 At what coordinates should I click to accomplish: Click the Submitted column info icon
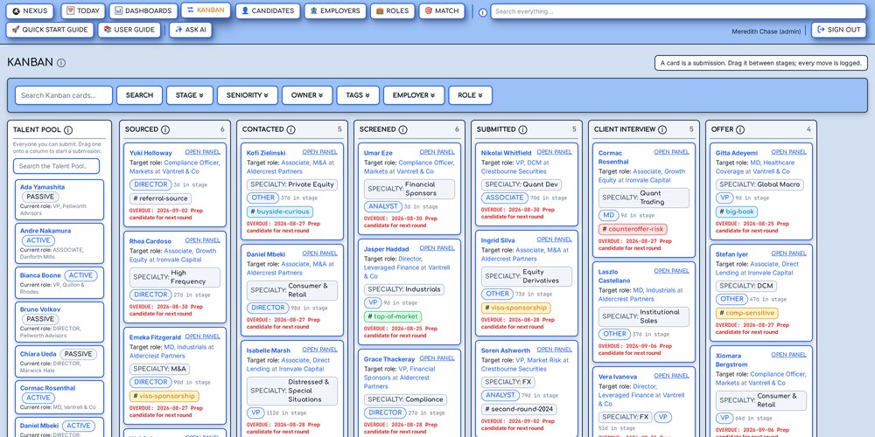pos(522,129)
